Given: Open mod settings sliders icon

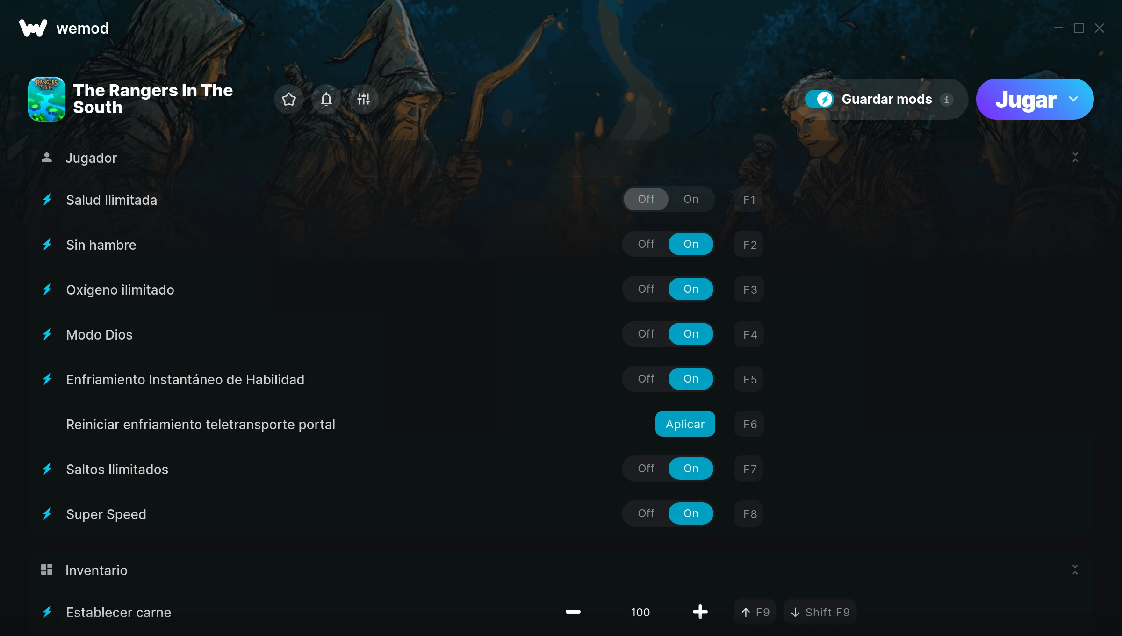Looking at the screenshot, I should (x=364, y=99).
